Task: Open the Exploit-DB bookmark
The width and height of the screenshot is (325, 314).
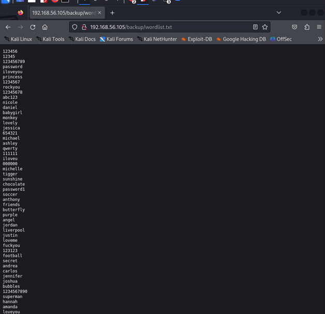Action: point(197,39)
